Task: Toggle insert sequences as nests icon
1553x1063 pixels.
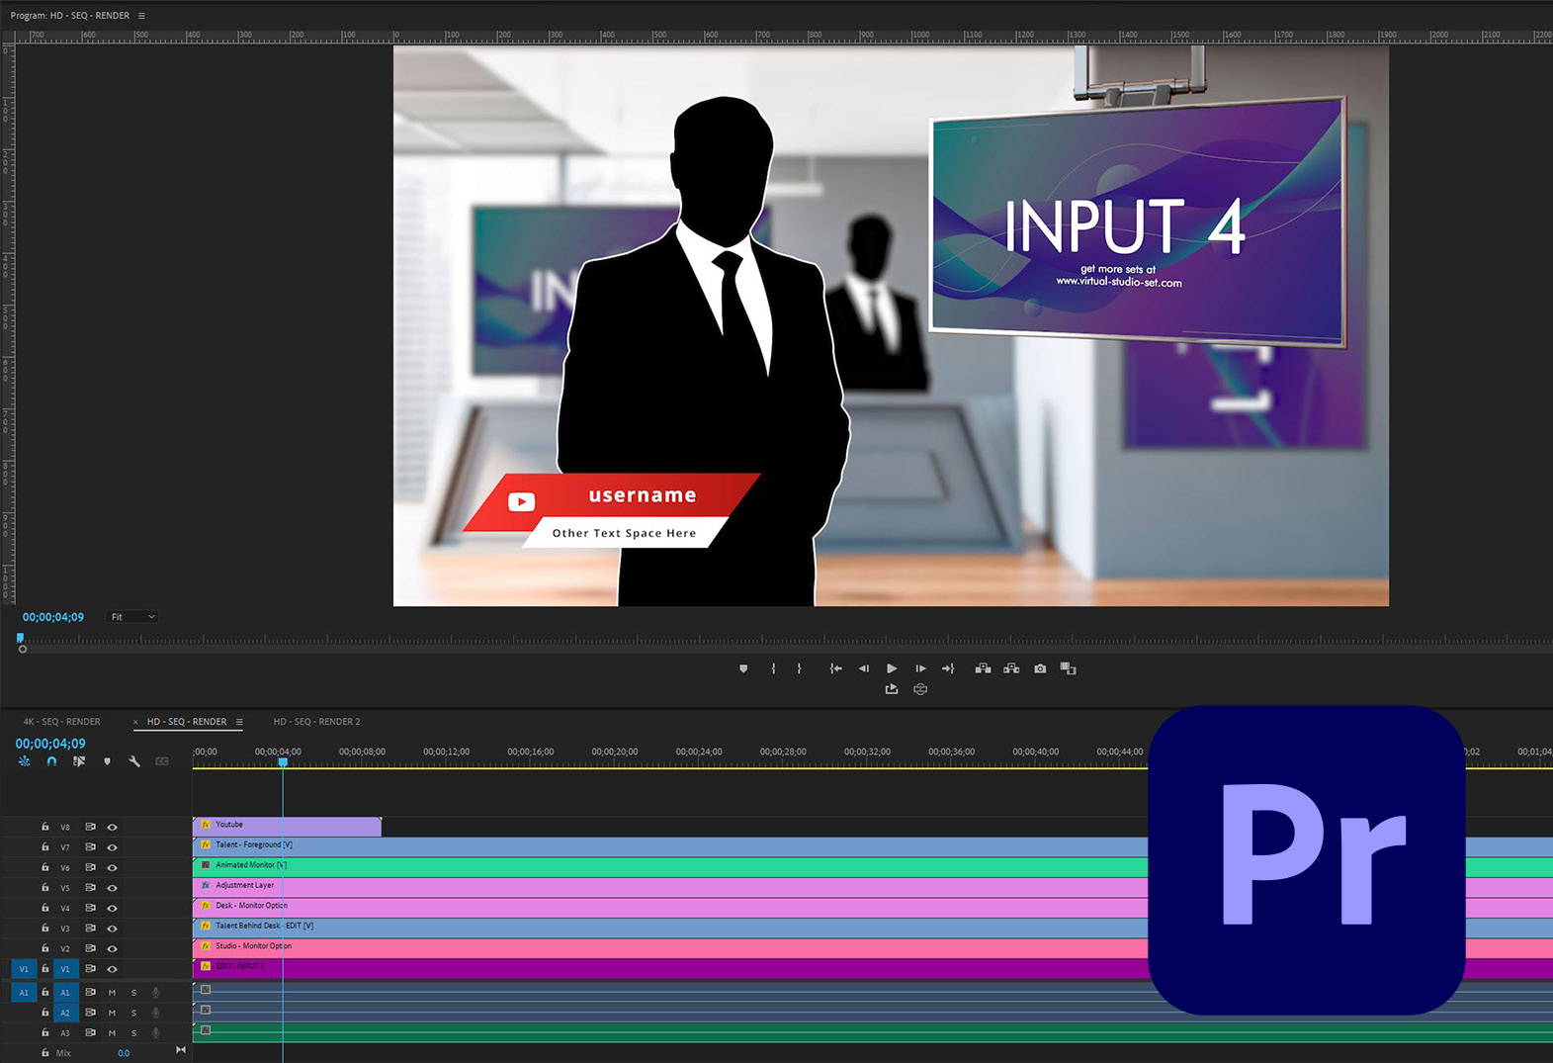Action: tap(24, 761)
